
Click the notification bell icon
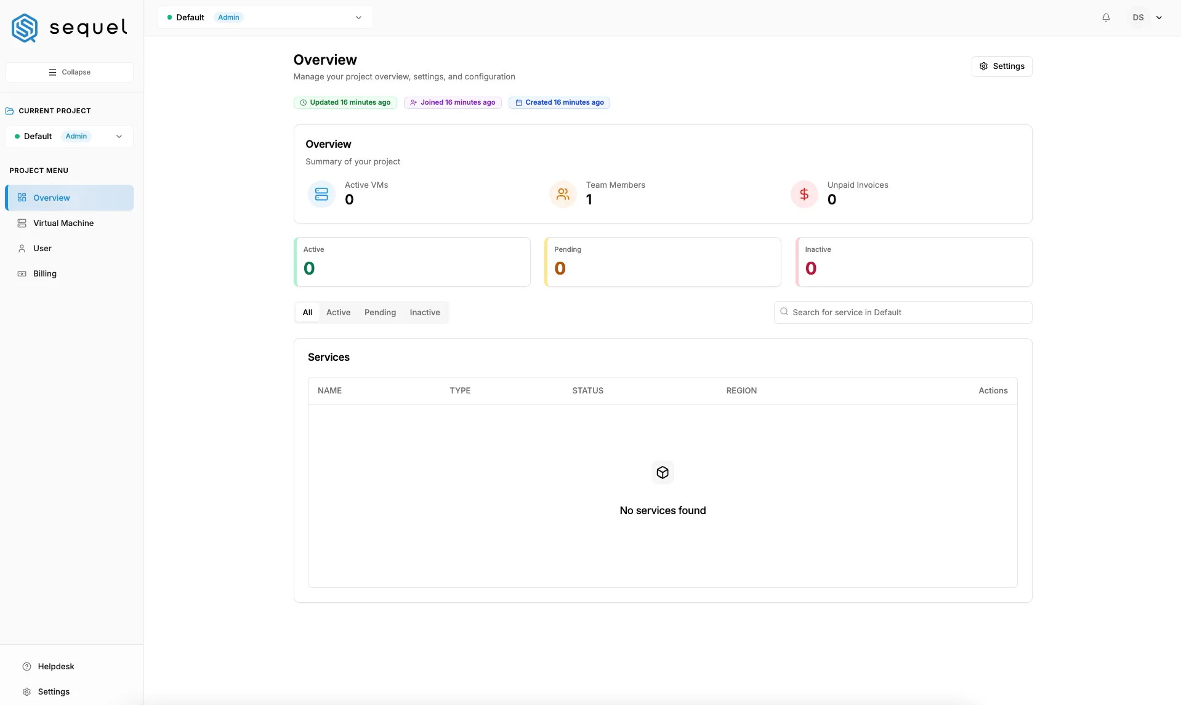click(1106, 17)
